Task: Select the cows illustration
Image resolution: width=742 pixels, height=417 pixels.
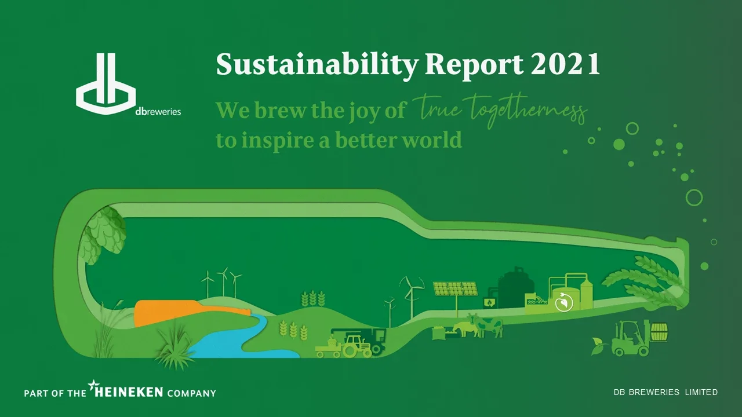Action: 478,326
